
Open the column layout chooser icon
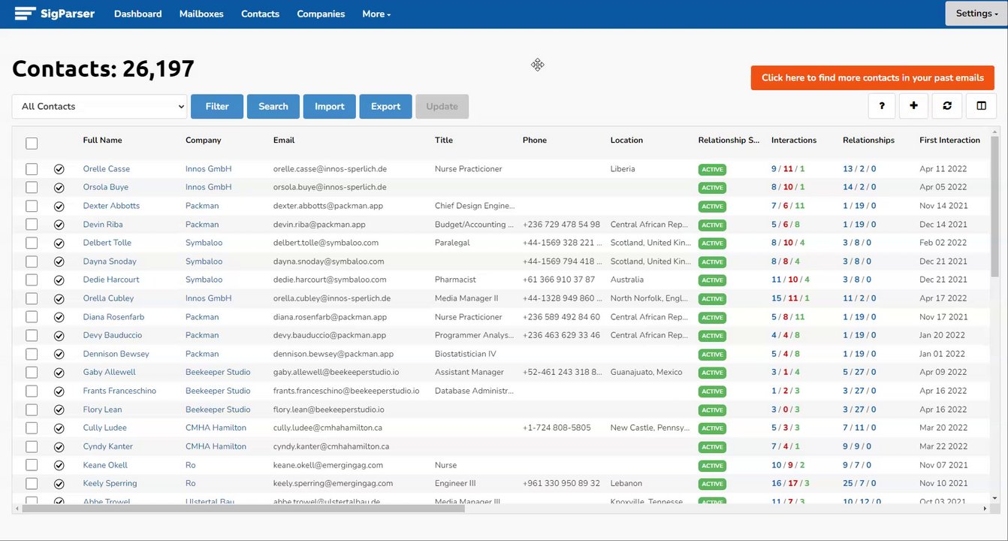click(981, 106)
